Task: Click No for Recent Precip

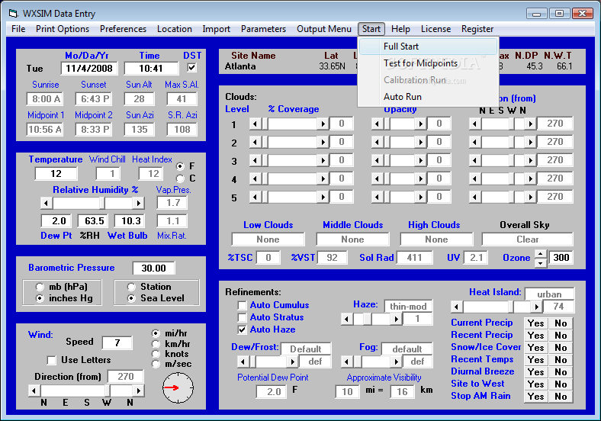Action: coord(561,336)
